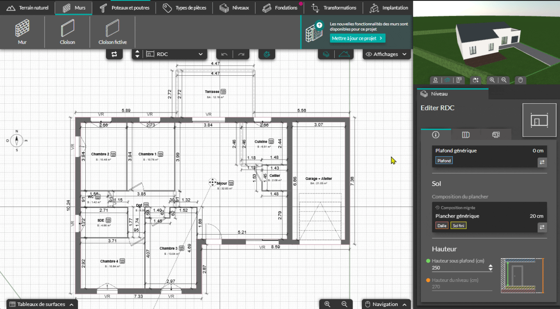Toggle the magnet snapping icon
Screen dimensions: 560x309
(x=267, y=54)
